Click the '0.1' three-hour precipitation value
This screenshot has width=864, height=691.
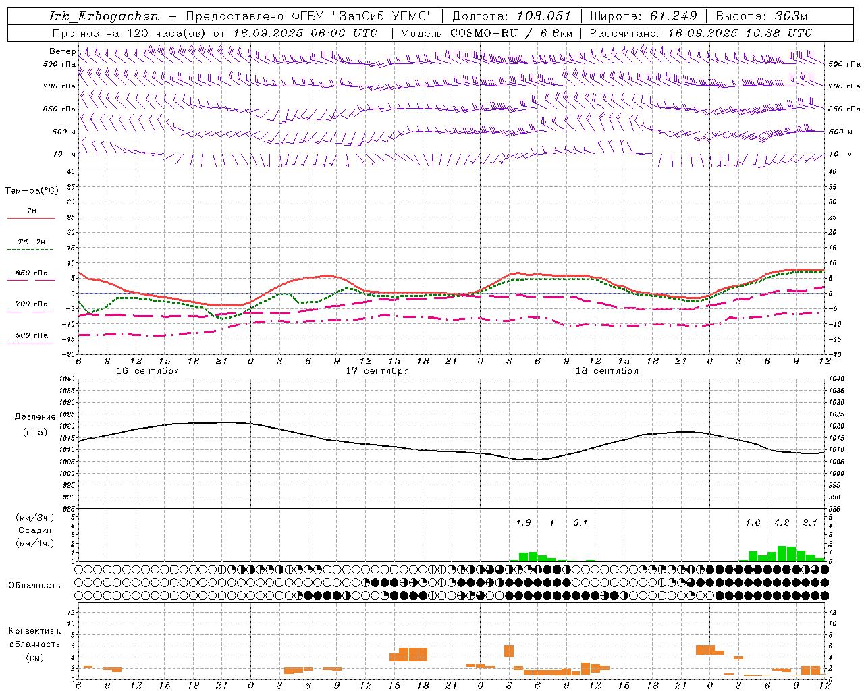(580, 523)
